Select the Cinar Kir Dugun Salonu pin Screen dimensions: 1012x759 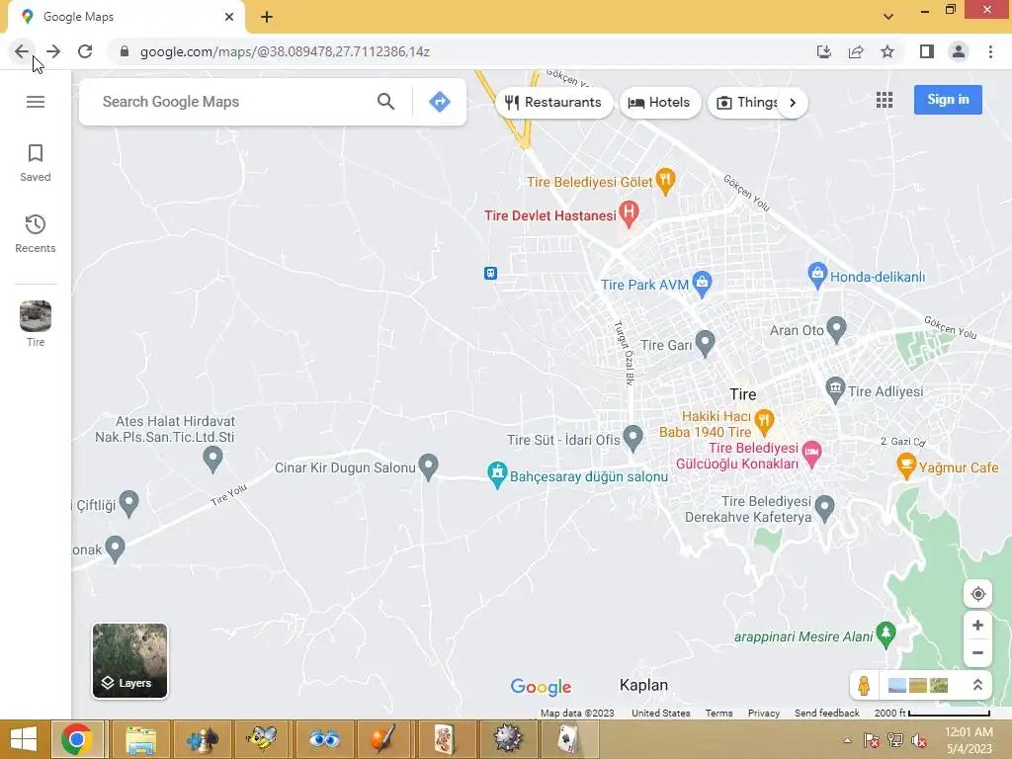429,466
